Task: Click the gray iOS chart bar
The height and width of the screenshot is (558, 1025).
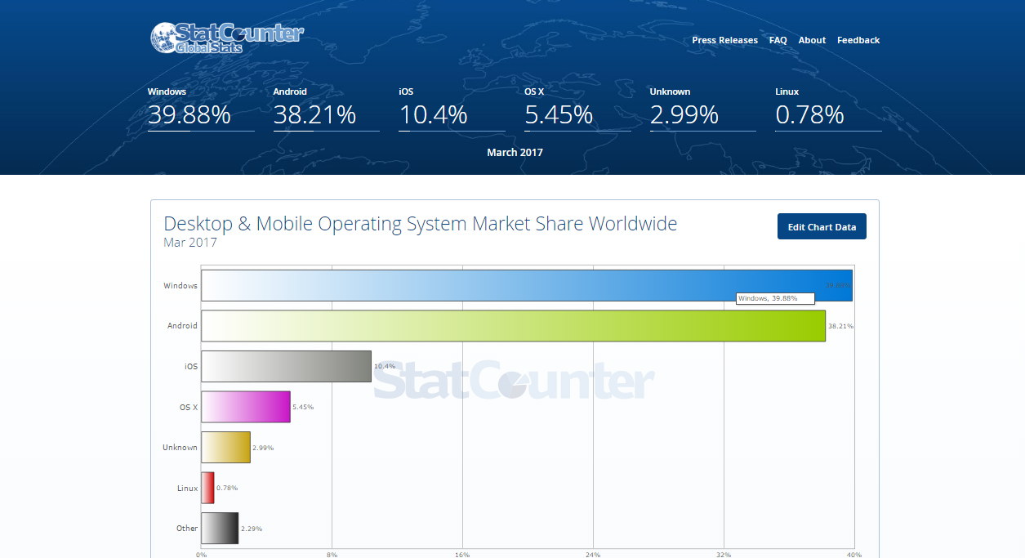Action: click(x=286, y=366)
